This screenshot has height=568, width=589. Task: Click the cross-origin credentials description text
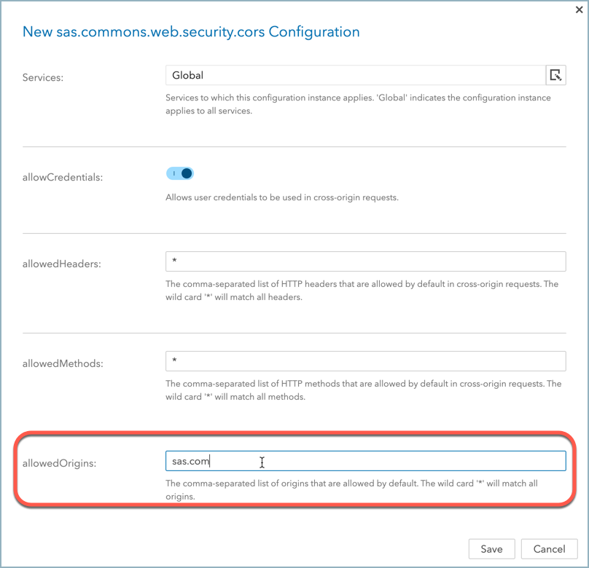(281, 197)
